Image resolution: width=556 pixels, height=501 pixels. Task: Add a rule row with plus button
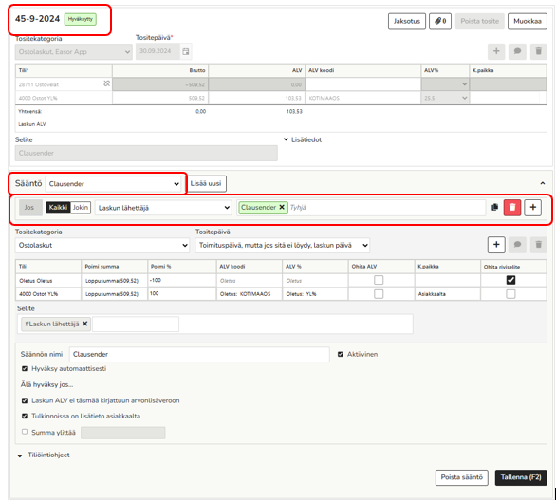[x=496, y=245]
